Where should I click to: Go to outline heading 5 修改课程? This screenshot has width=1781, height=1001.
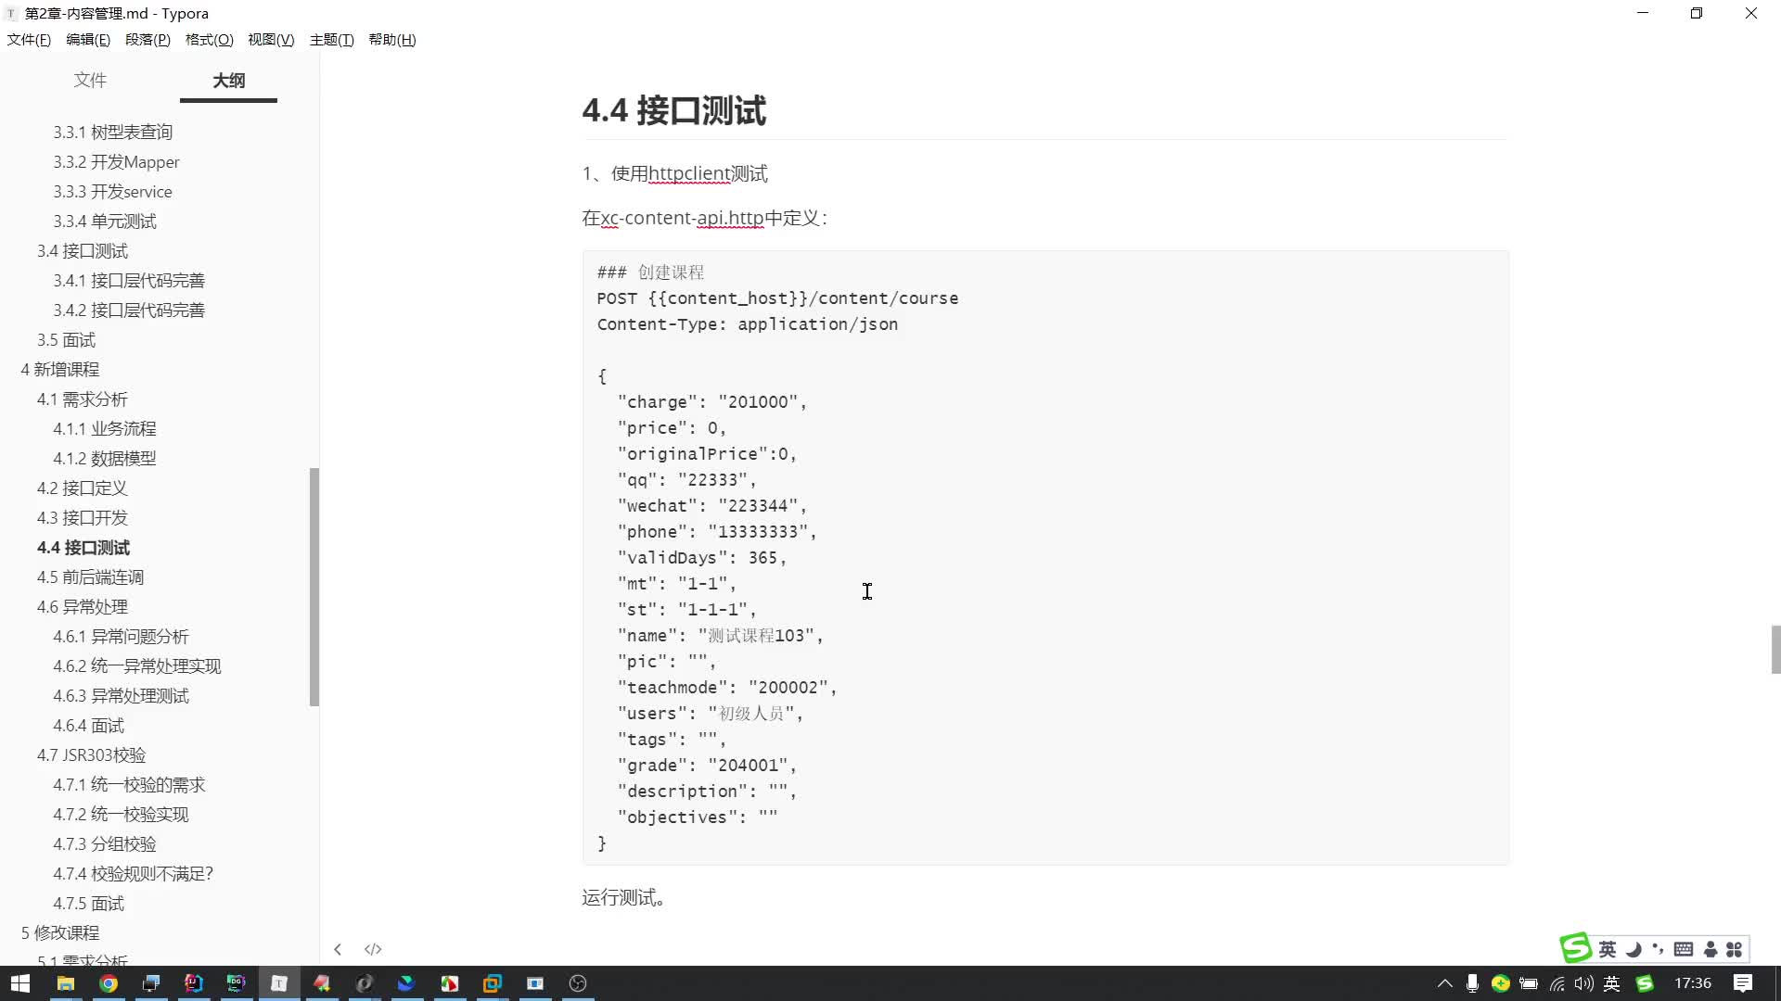(x=59, y=933)
